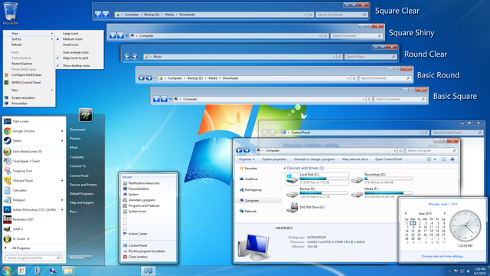Click the help icon in Computer toolbar
490x276 pixels.
pyautogui.click(x=452, y=159)
